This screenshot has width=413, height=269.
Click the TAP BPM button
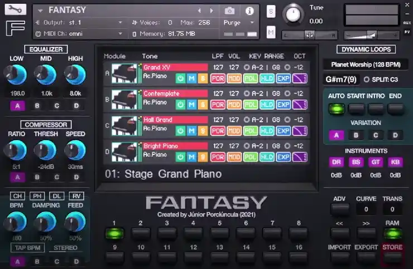click(x=28, y=248)
